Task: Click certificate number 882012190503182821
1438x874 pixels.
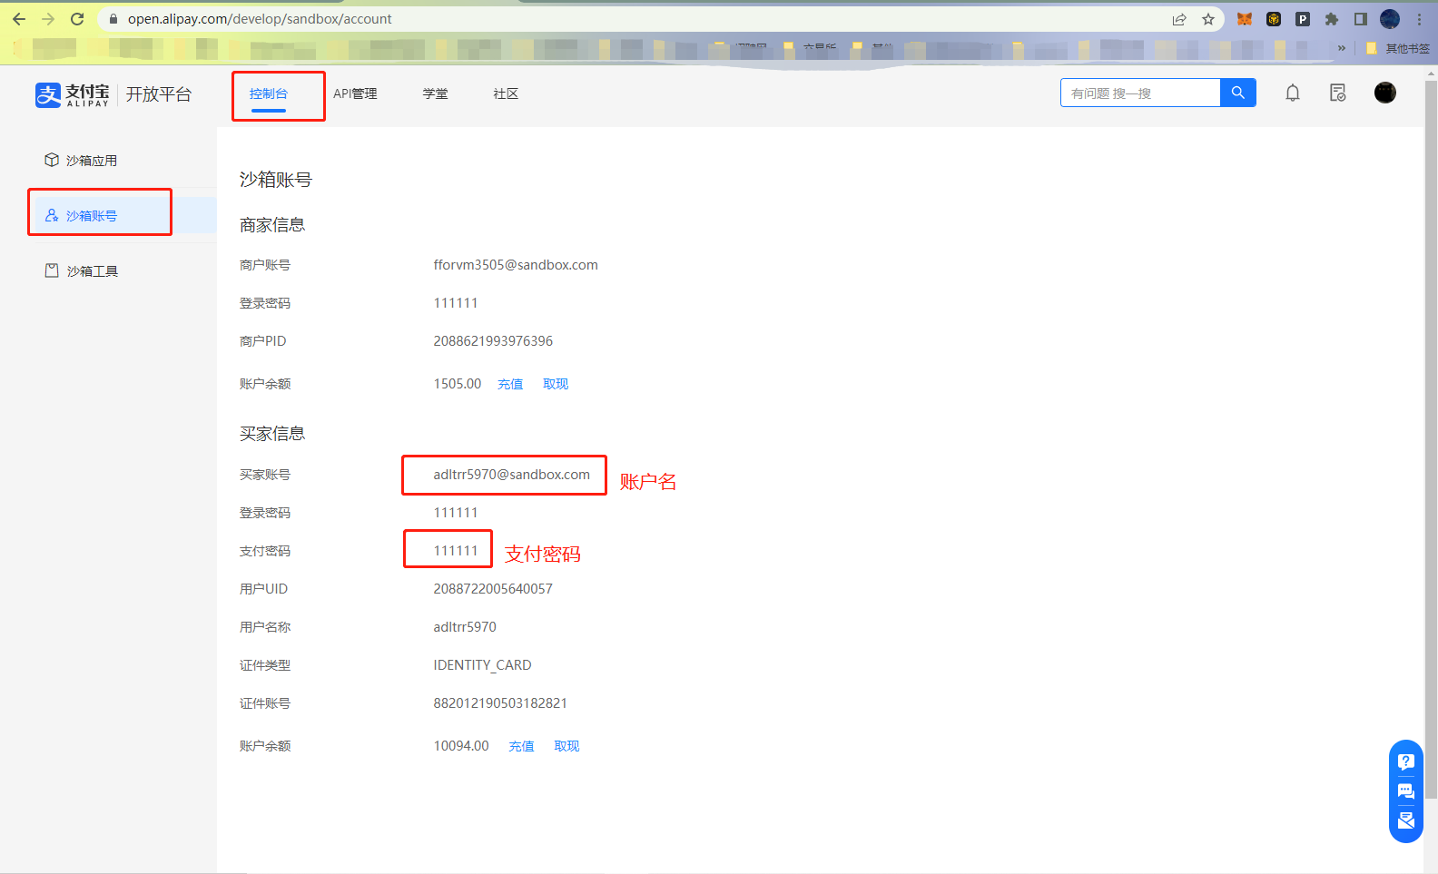Action: point(500,703)
